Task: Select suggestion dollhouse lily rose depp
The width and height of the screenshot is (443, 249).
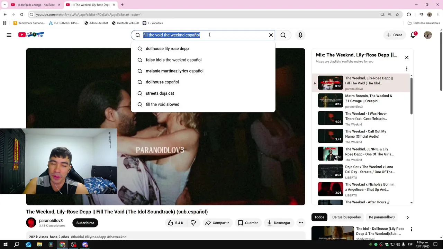Action: [203, 49]
